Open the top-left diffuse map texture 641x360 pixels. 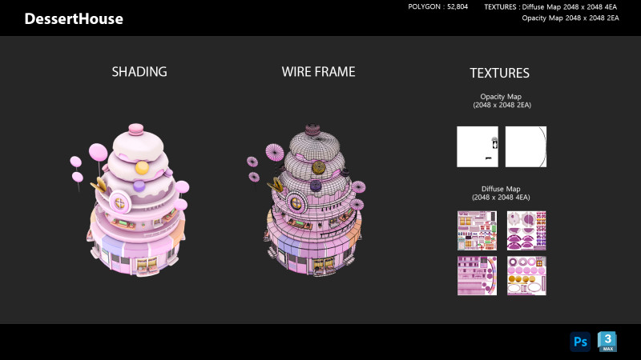(477, 230)
